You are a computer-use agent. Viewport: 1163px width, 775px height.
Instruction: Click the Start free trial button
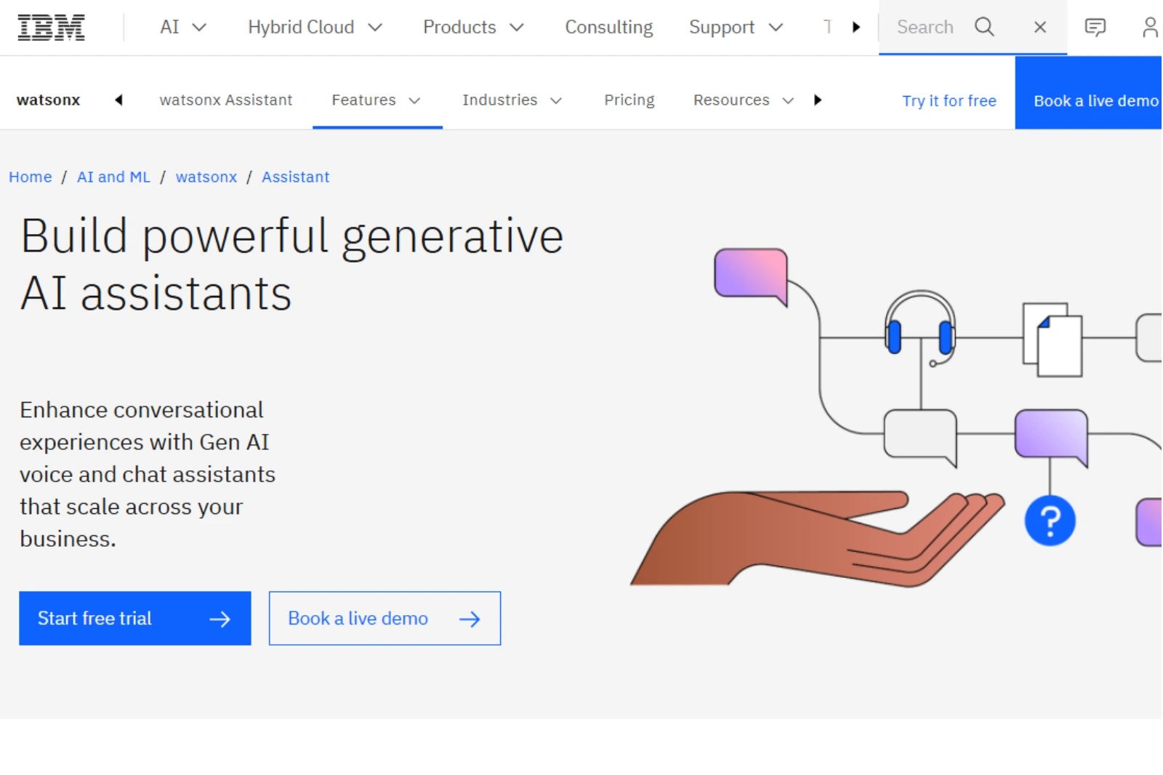pyautogui.click(x=134, y=618)
